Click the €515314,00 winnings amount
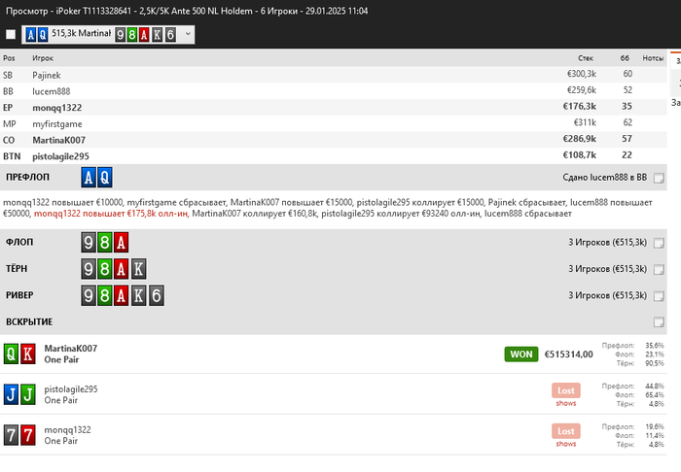 pyautogui.click(x=568, y=354)
